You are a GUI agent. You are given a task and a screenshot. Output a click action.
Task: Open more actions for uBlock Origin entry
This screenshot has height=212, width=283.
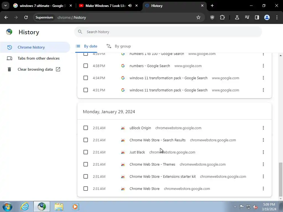tap(263, 128)
